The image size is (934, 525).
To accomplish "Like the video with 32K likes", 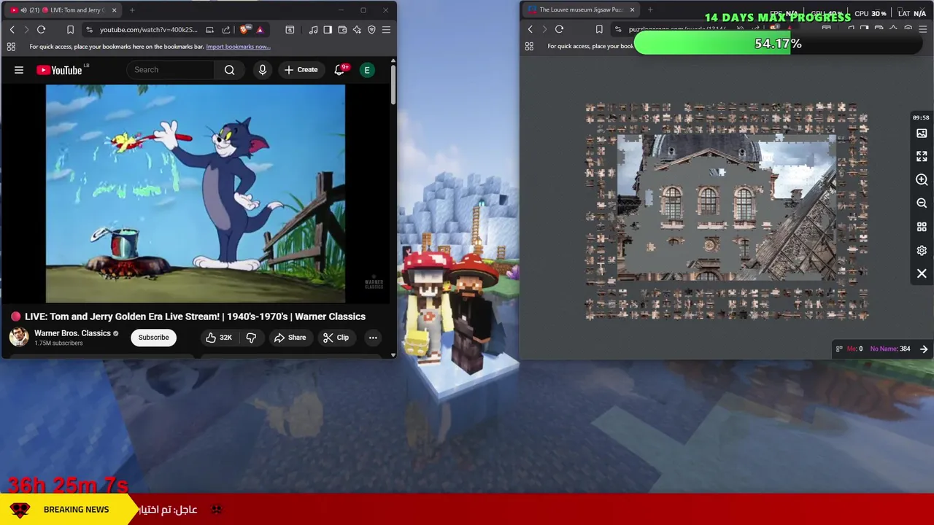I will (218, 338).
